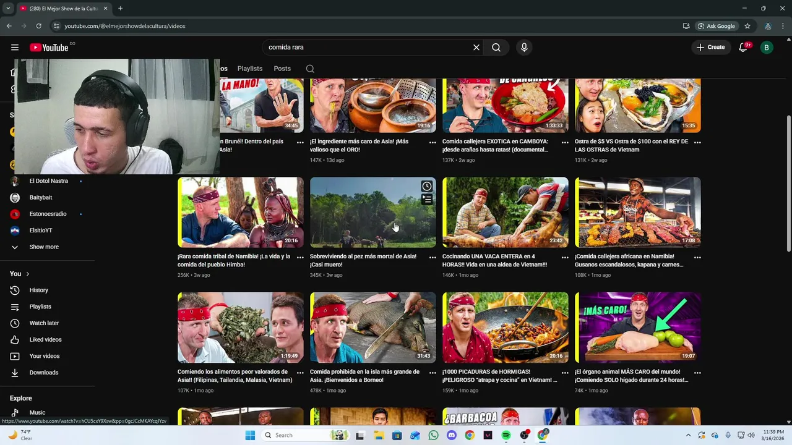Open Microsoft Store from the taskbar
This screenshot has height=445, width=792.
pyautogui.click(x=397, y=435)
